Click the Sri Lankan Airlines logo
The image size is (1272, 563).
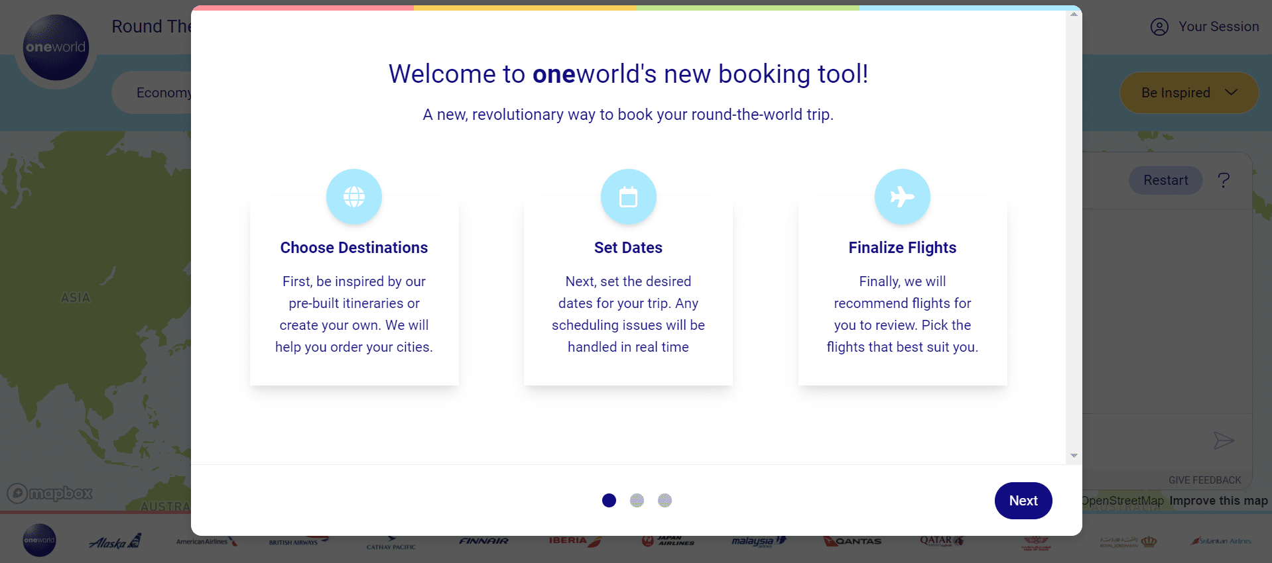pyautogui.click(x=1220, y=541)
